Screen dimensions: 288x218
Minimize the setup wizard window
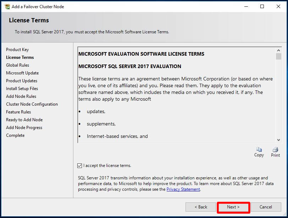[246, 6]
